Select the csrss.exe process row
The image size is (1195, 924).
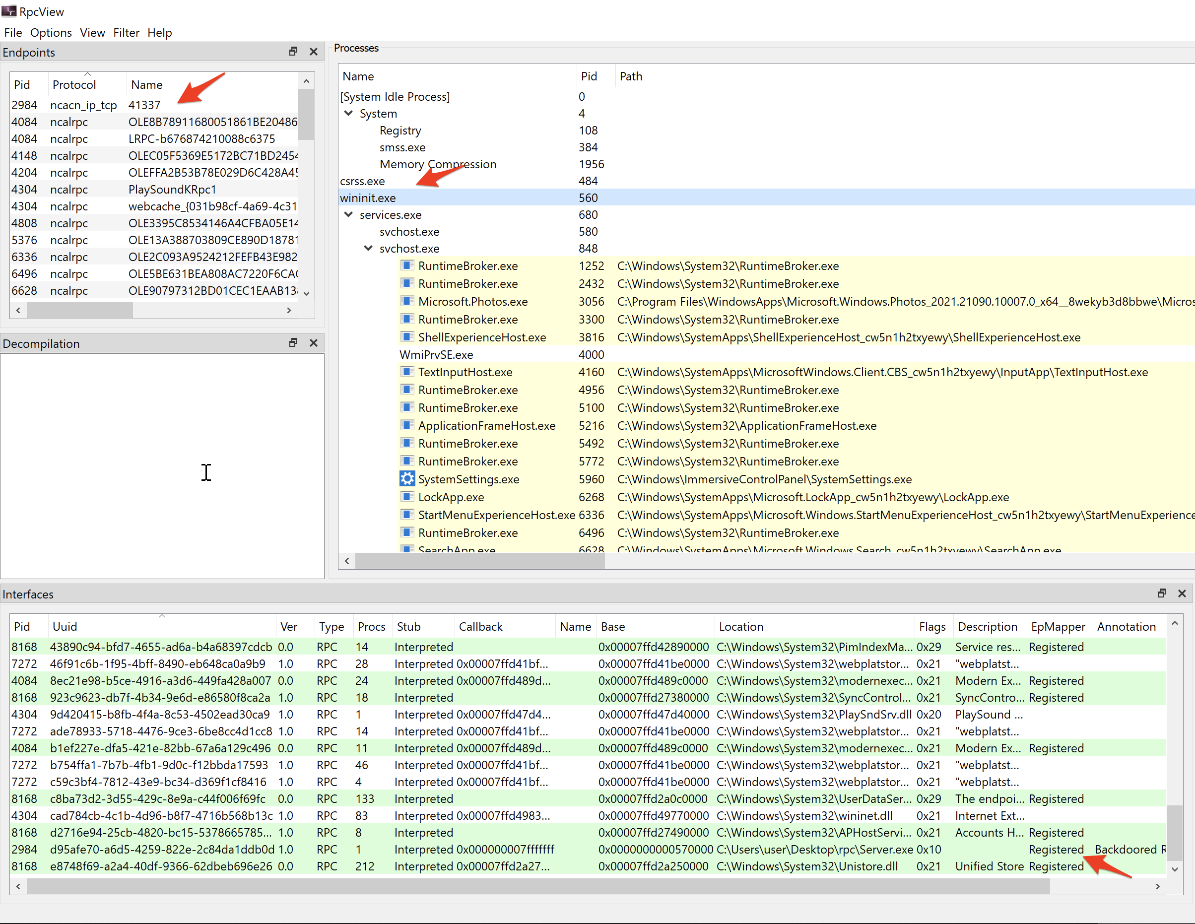pyautogui.click(x=362, y=181)
